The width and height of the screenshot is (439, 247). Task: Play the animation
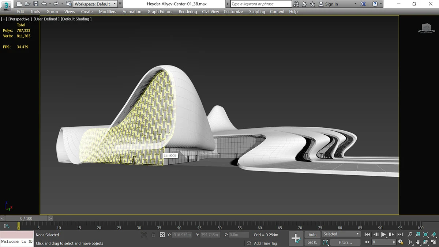point(383,234)
